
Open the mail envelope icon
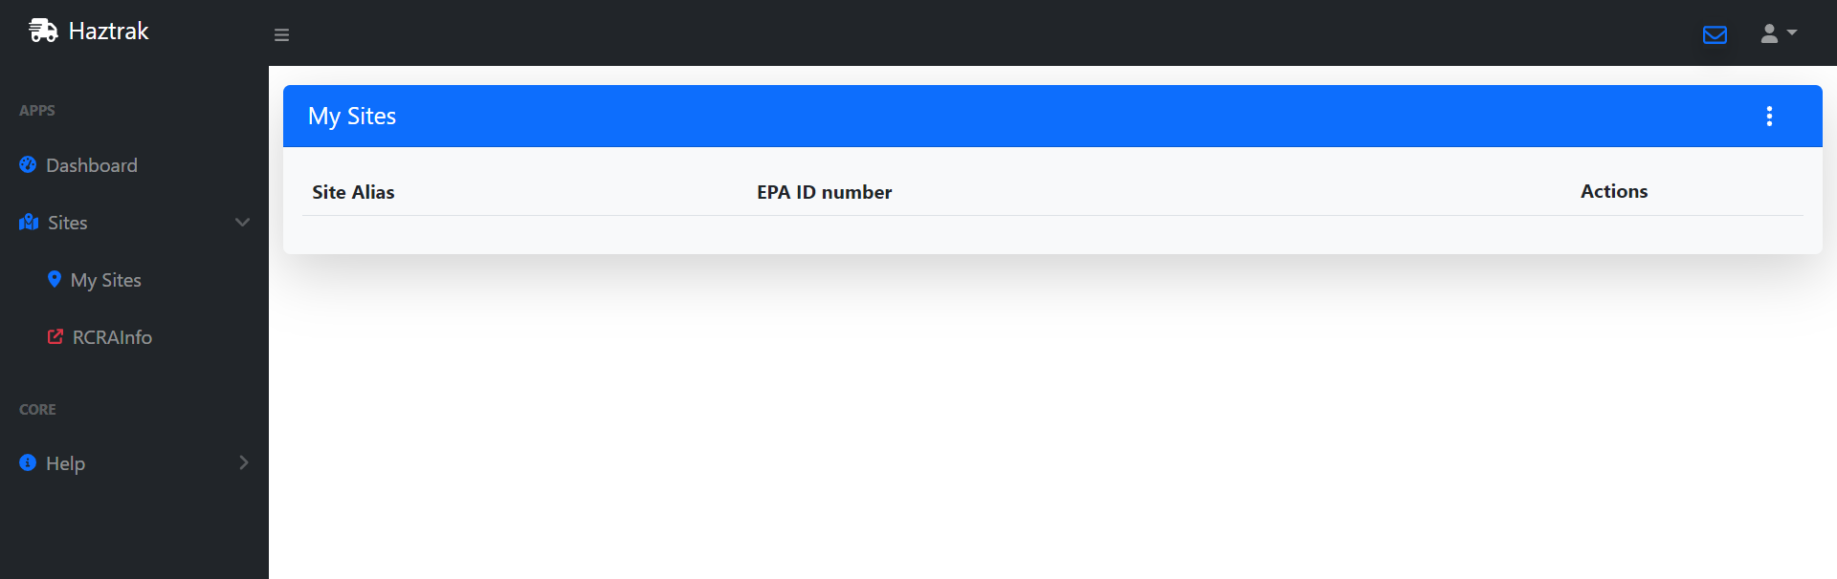pos(1715,34)
